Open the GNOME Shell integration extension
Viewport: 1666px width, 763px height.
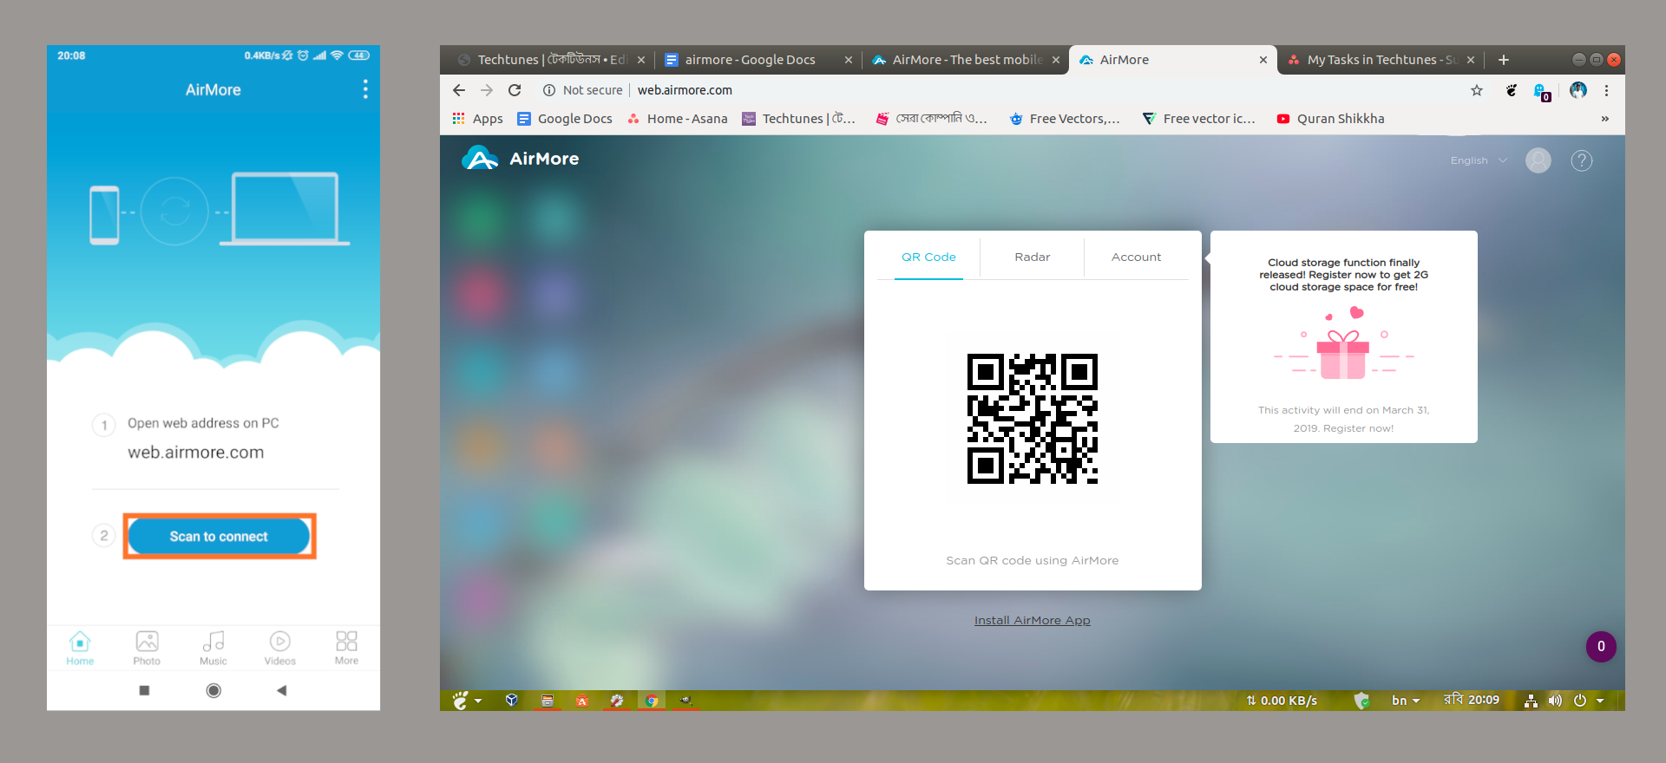pyautogui.click(x=1512, y=90)
